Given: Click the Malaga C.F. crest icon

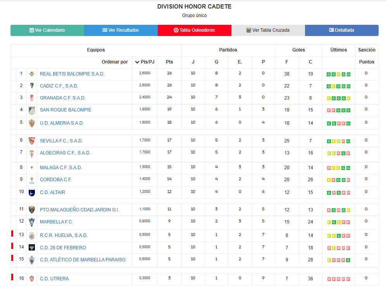Looking at the screenshot, I should [x=32, y=168].
